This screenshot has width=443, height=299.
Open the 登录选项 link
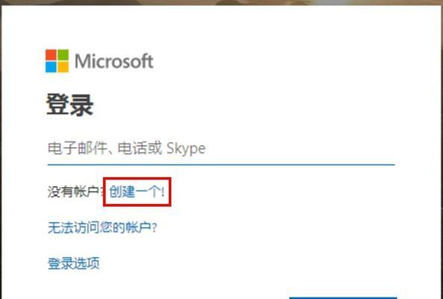pos(73,263)
